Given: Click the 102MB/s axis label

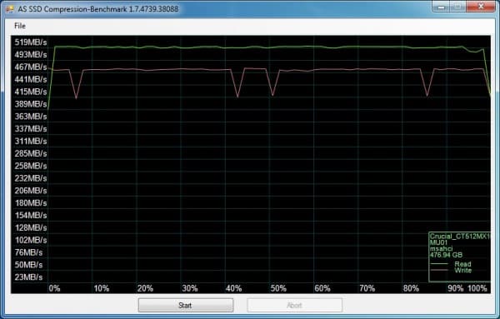Looking at the screenshot, I should 31,240.
